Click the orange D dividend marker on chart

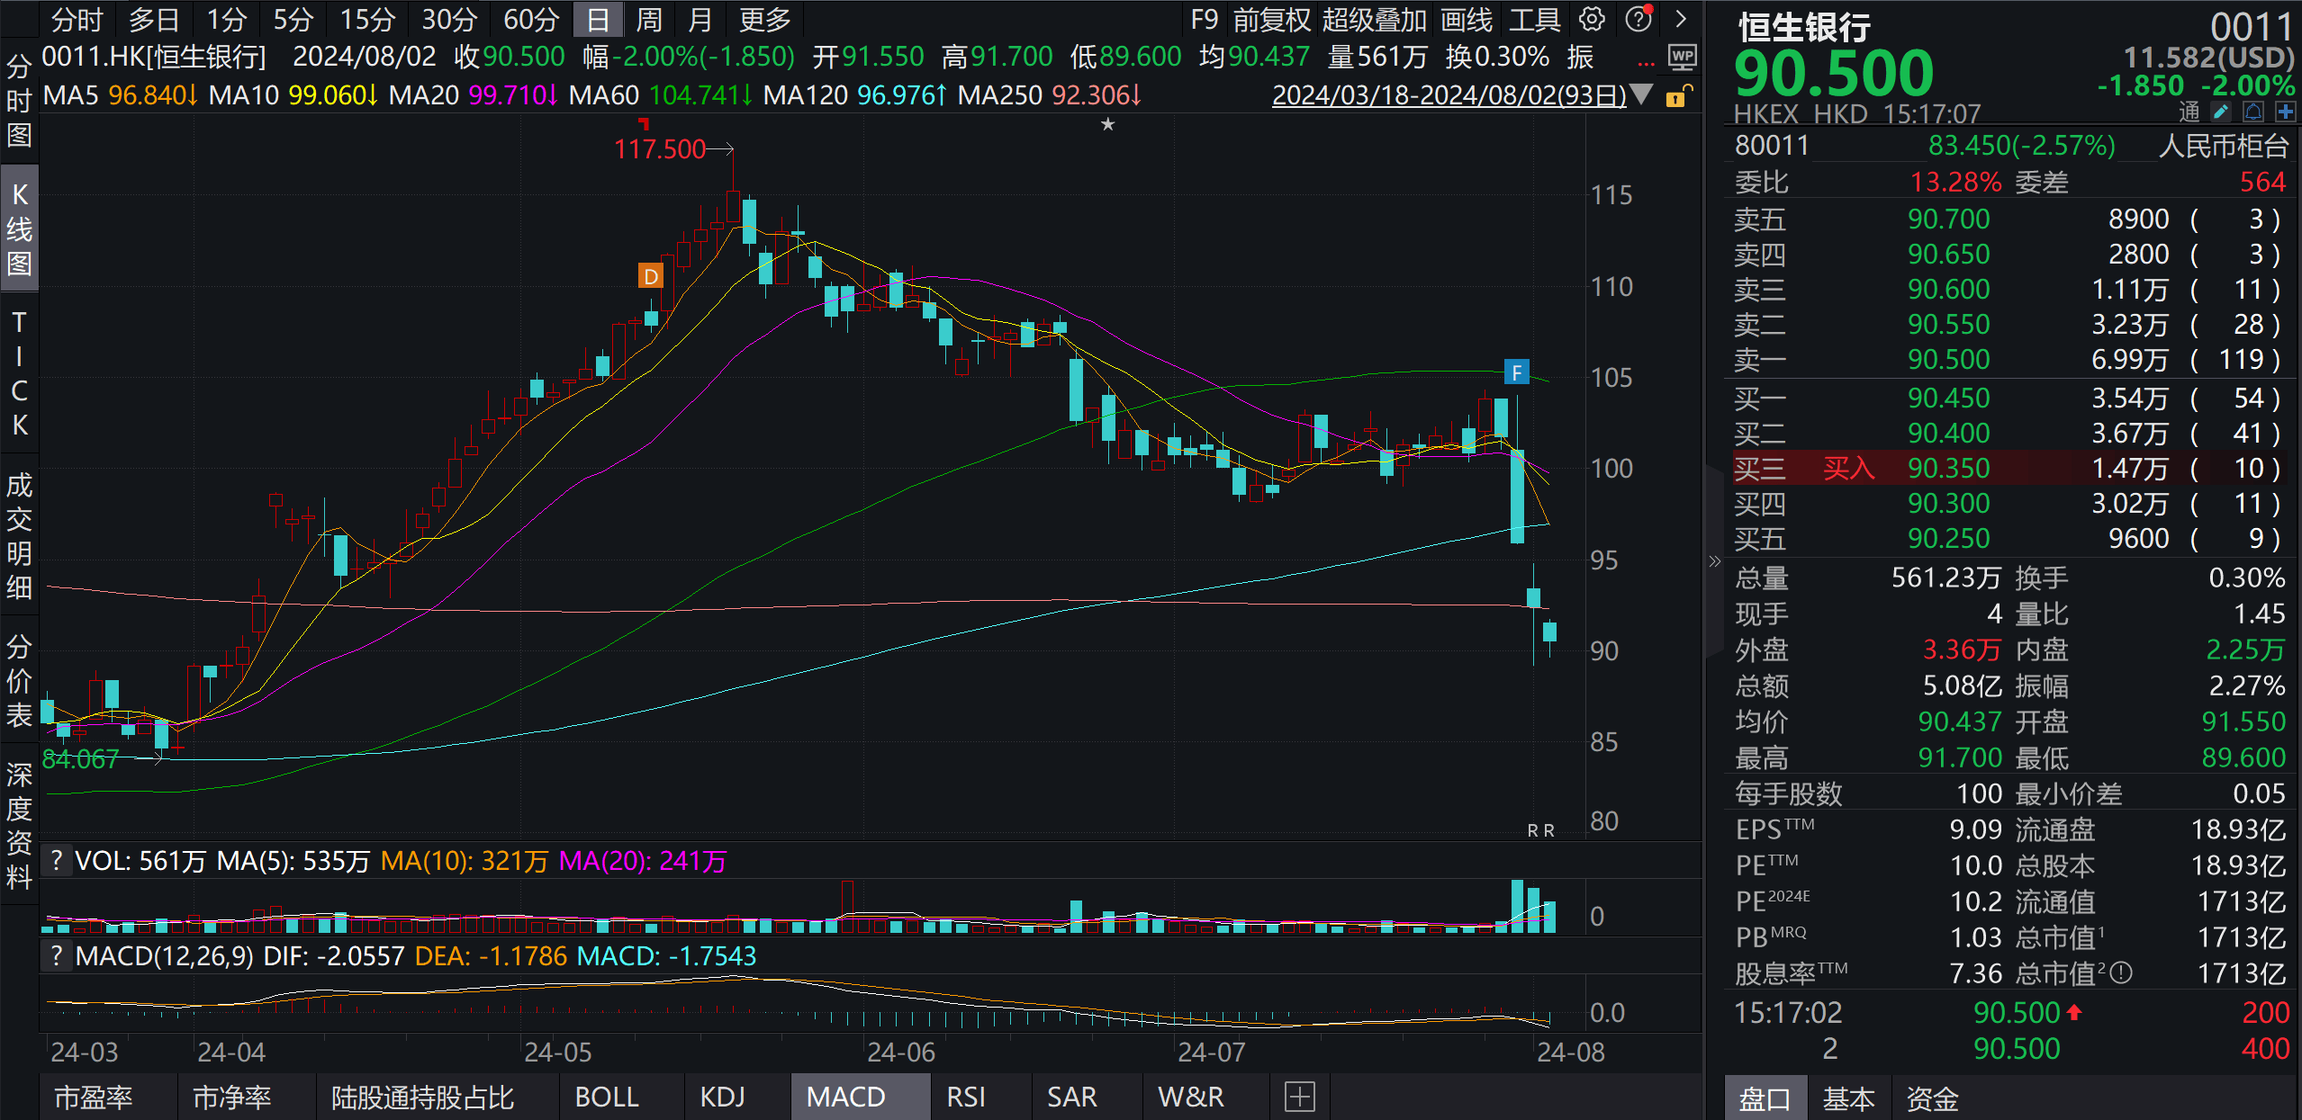point(650,276)
